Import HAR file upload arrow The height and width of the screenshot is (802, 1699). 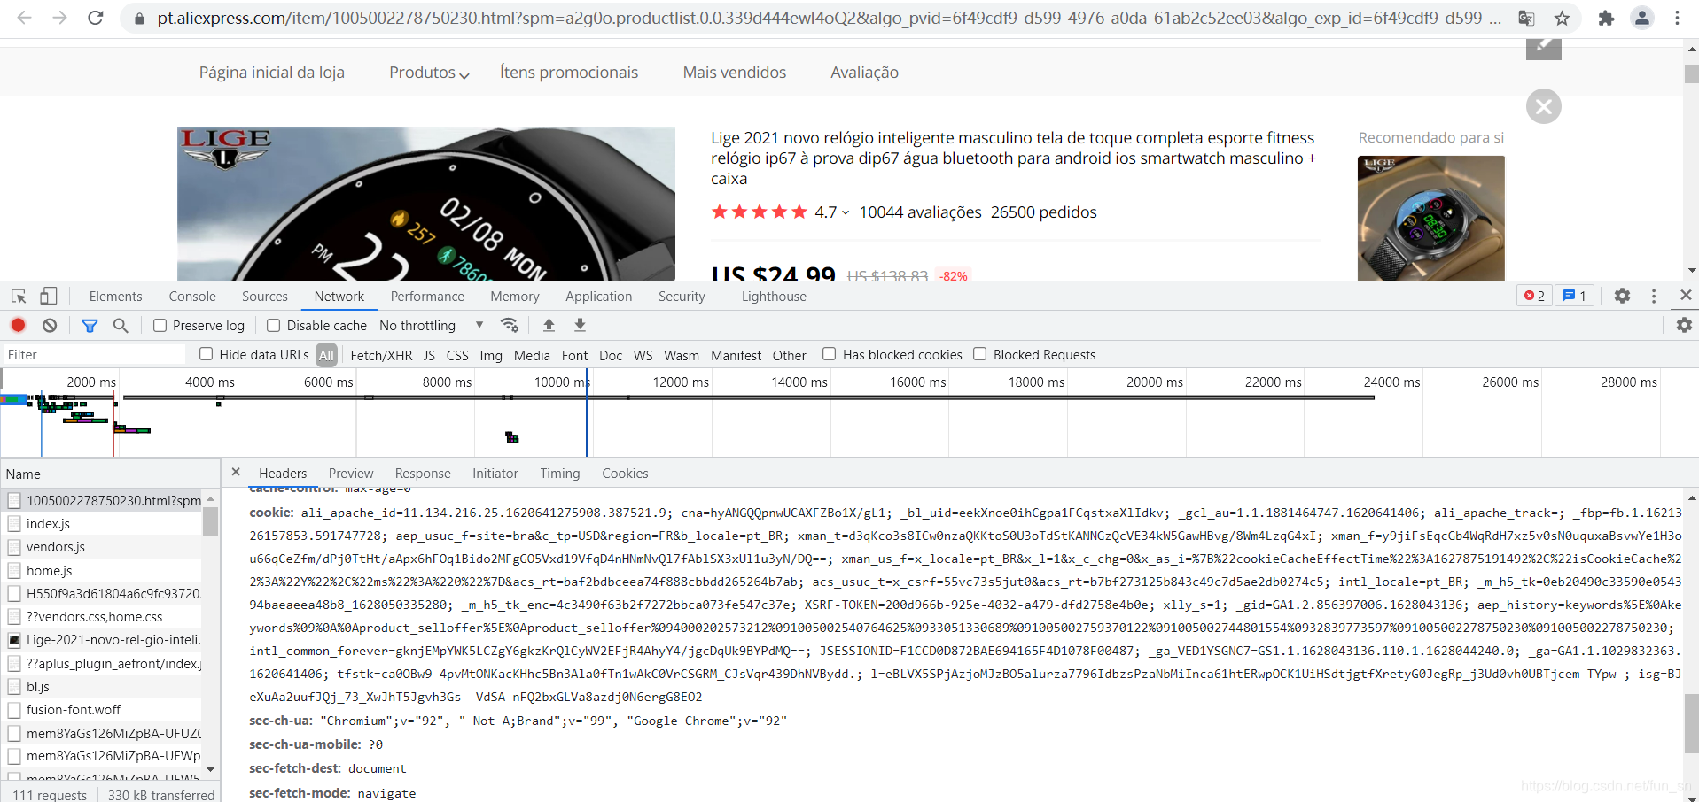coord(549,325)
